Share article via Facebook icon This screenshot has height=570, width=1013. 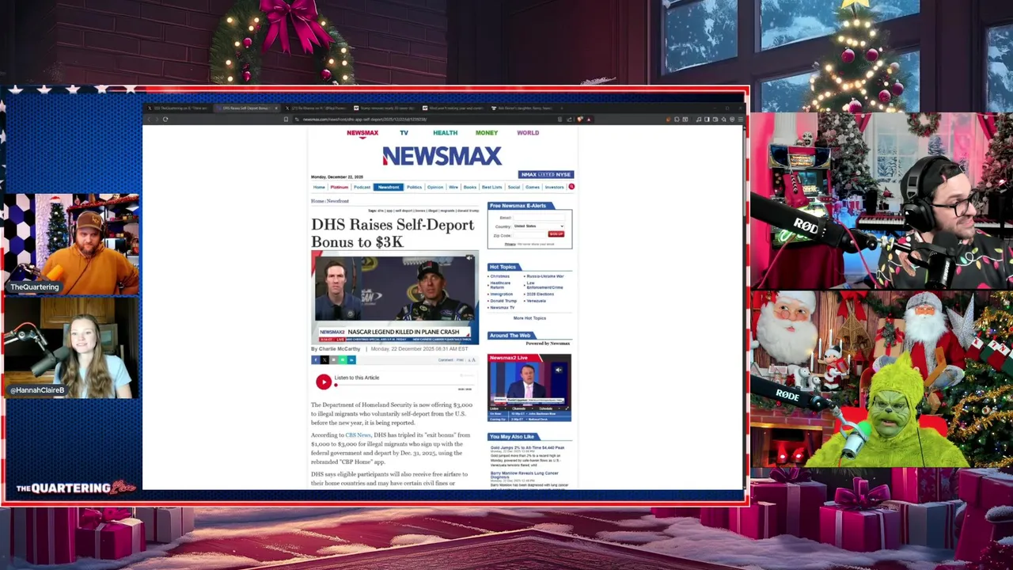pos(316,360)
